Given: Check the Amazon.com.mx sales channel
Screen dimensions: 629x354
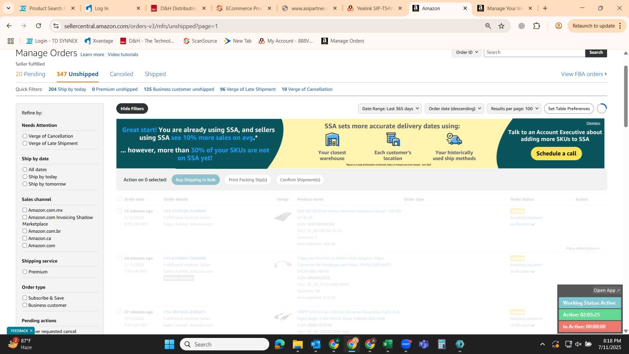Looking at the screenshot, I should (25, 210).
